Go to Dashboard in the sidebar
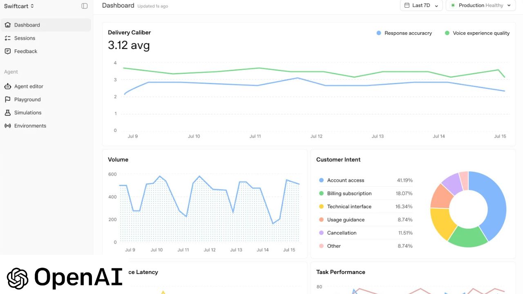523x294 pixels. (x=46, y=25)
